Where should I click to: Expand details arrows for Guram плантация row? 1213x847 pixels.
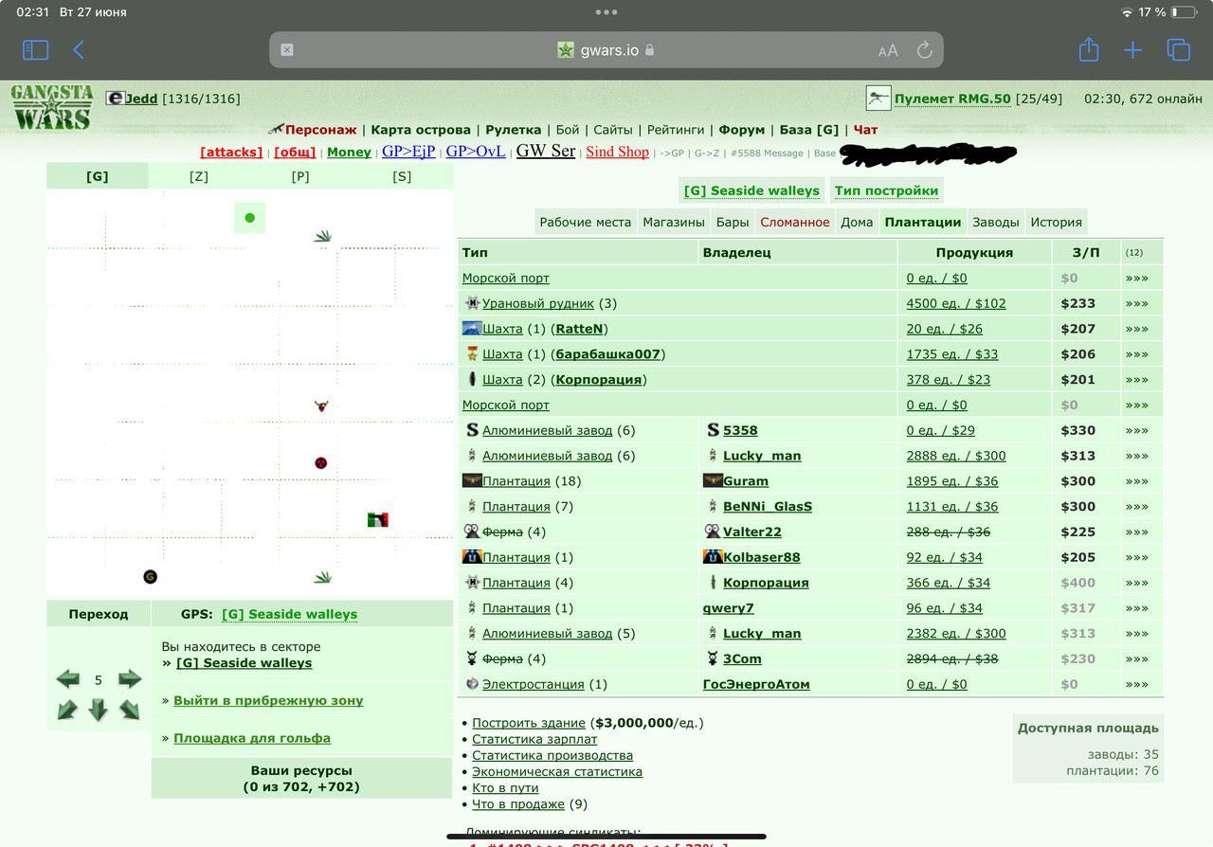click(1136, 481)
